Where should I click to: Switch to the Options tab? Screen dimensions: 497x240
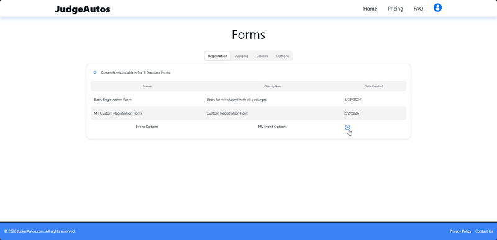(x=283, y=56)
